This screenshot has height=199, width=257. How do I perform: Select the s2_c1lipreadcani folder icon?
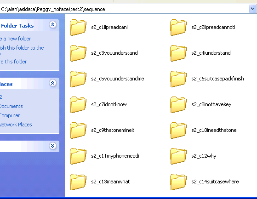78,28
